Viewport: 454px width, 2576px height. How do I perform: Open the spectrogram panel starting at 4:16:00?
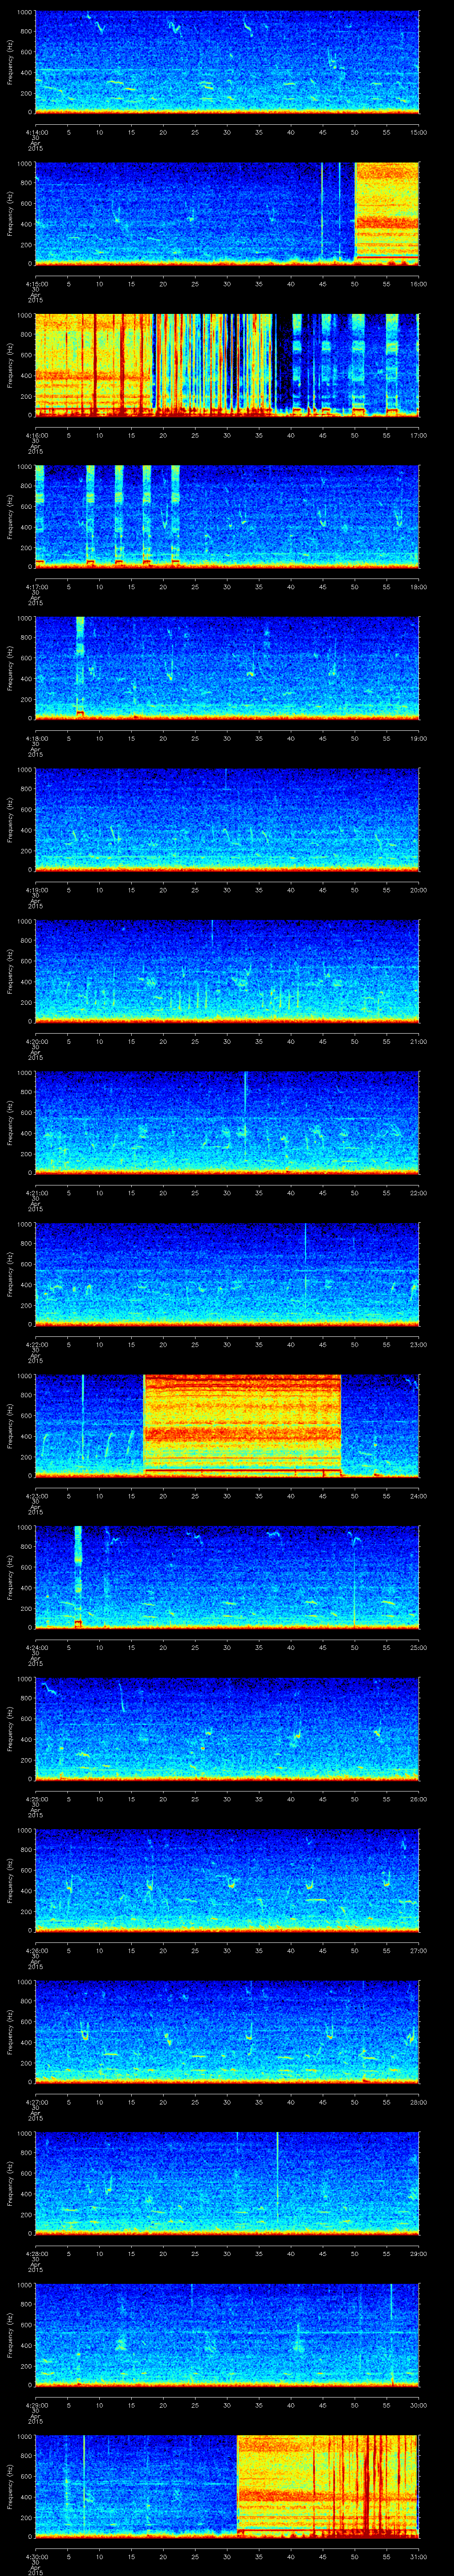point(227,365)
